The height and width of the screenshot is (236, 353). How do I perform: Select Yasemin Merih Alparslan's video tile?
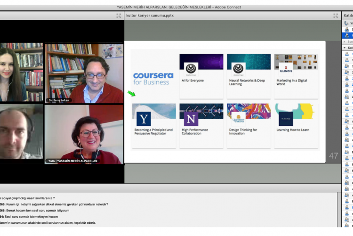pos(84,134)
